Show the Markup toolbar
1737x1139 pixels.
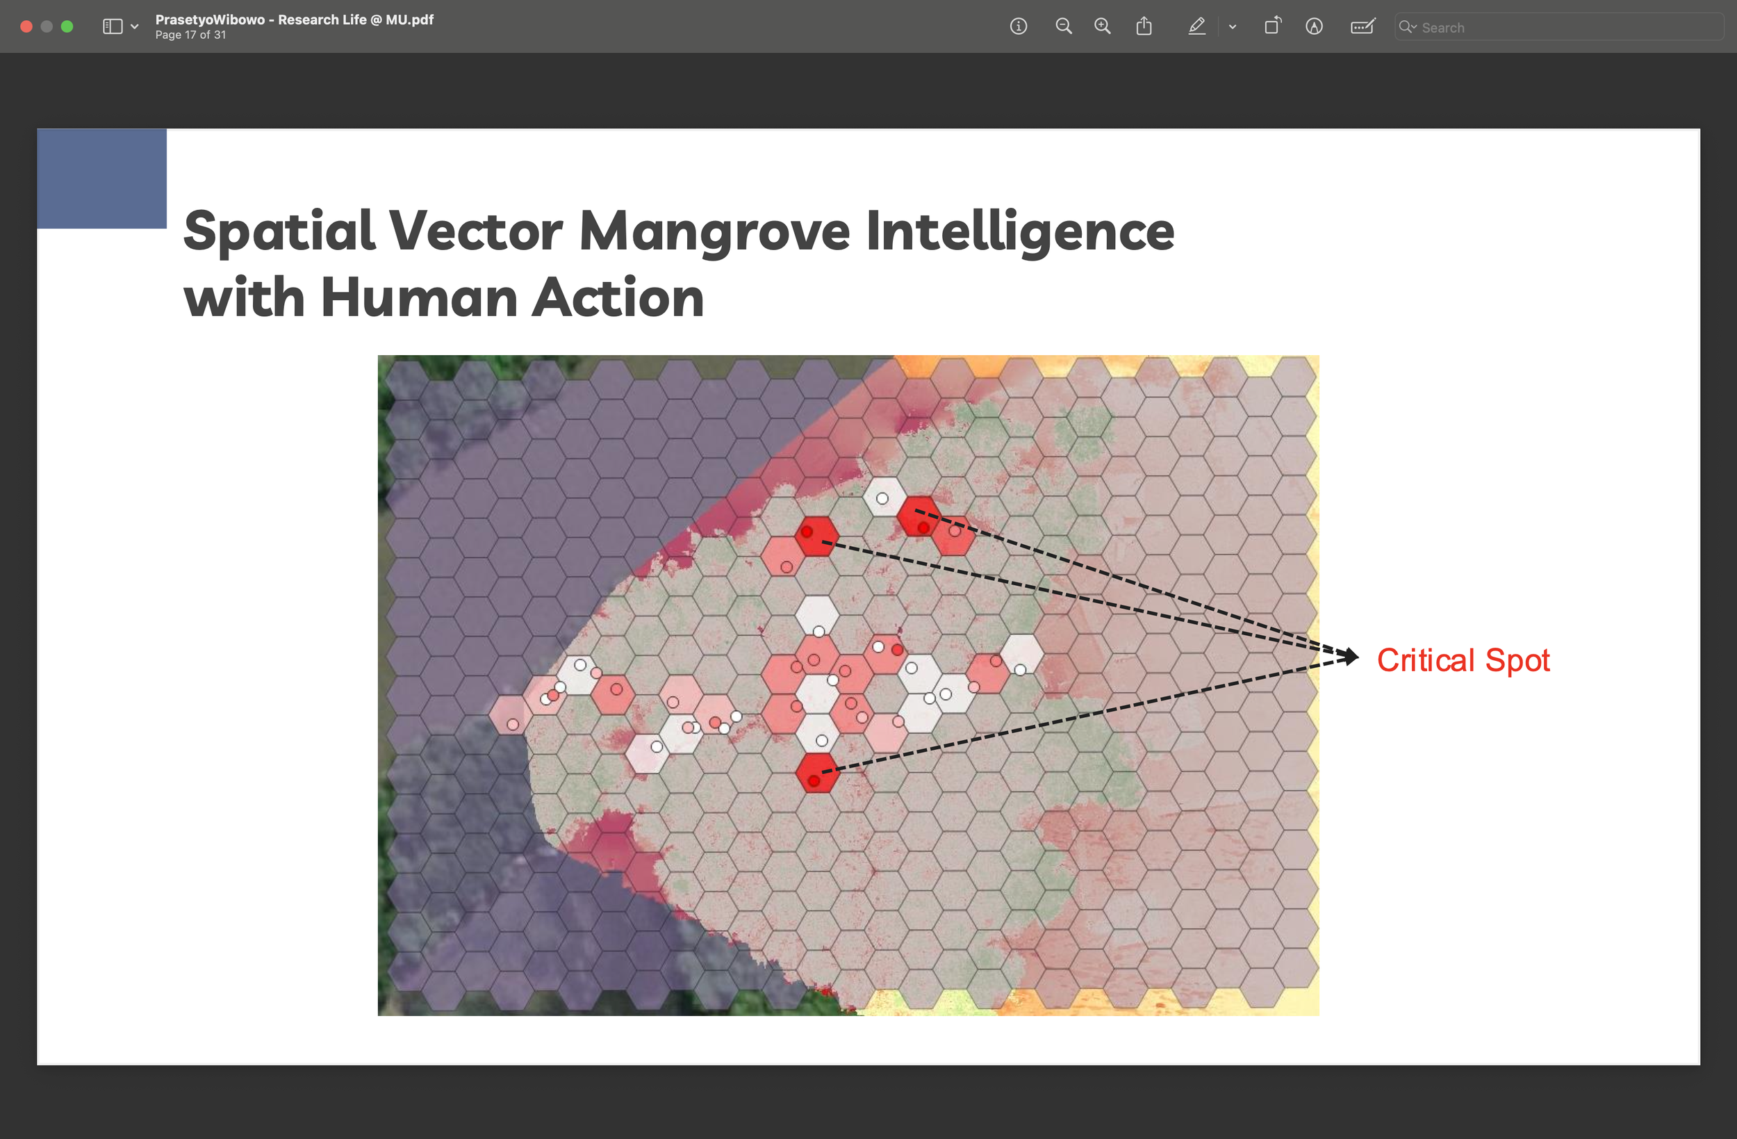1314,27
